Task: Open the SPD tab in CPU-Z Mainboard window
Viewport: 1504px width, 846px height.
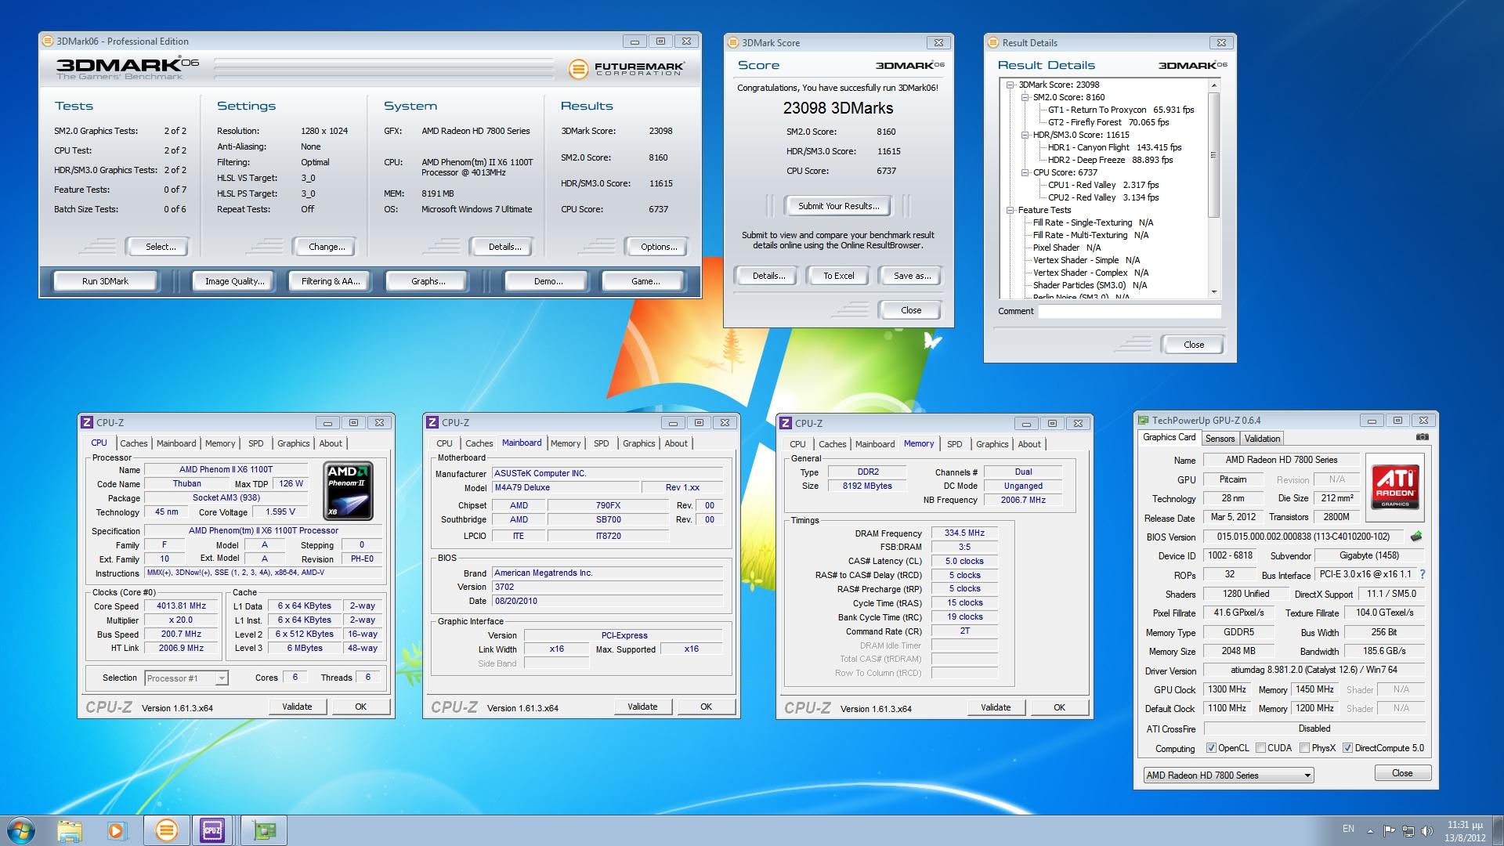Action: [601, 443]
